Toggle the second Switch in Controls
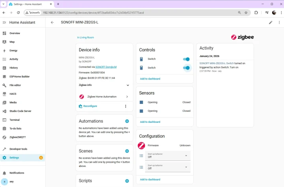 pos(186,68)
